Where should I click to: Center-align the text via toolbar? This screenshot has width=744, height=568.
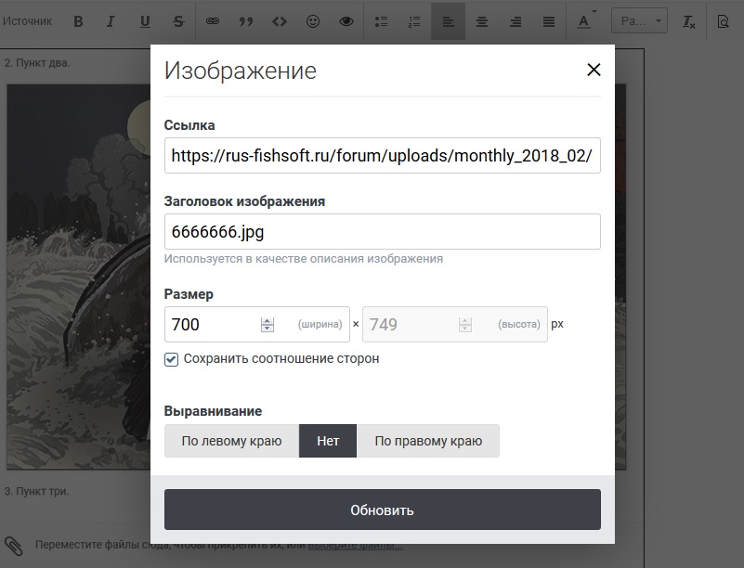(x=482, y=20)
